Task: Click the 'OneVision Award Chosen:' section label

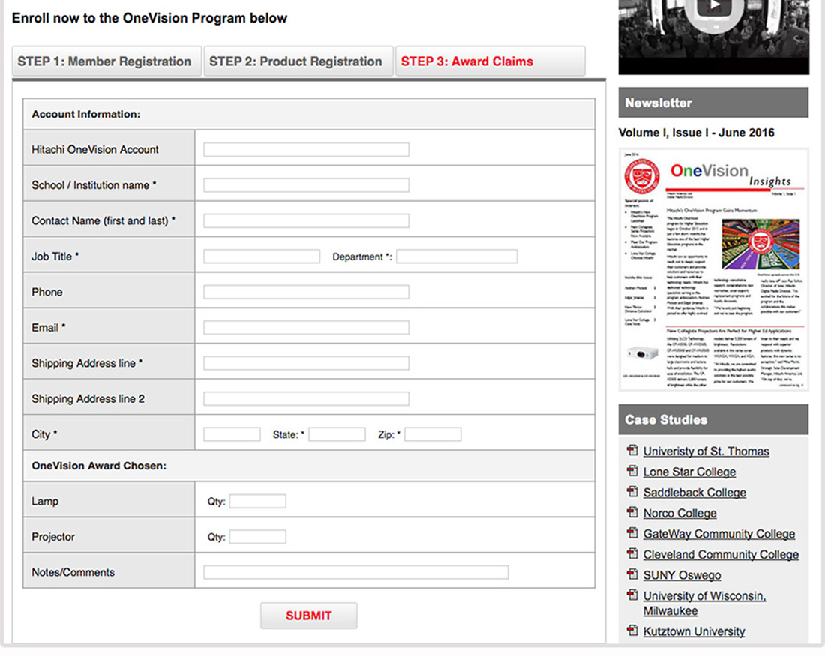Action: tap(99, 466)
